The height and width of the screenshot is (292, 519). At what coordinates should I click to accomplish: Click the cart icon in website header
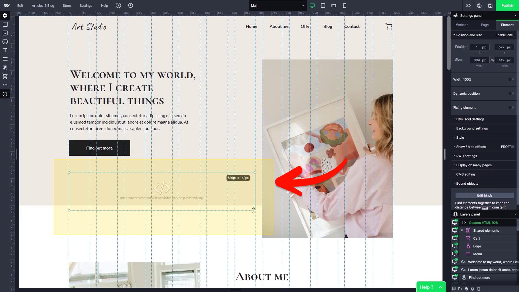pyautogui.click(x=389, y=26)
